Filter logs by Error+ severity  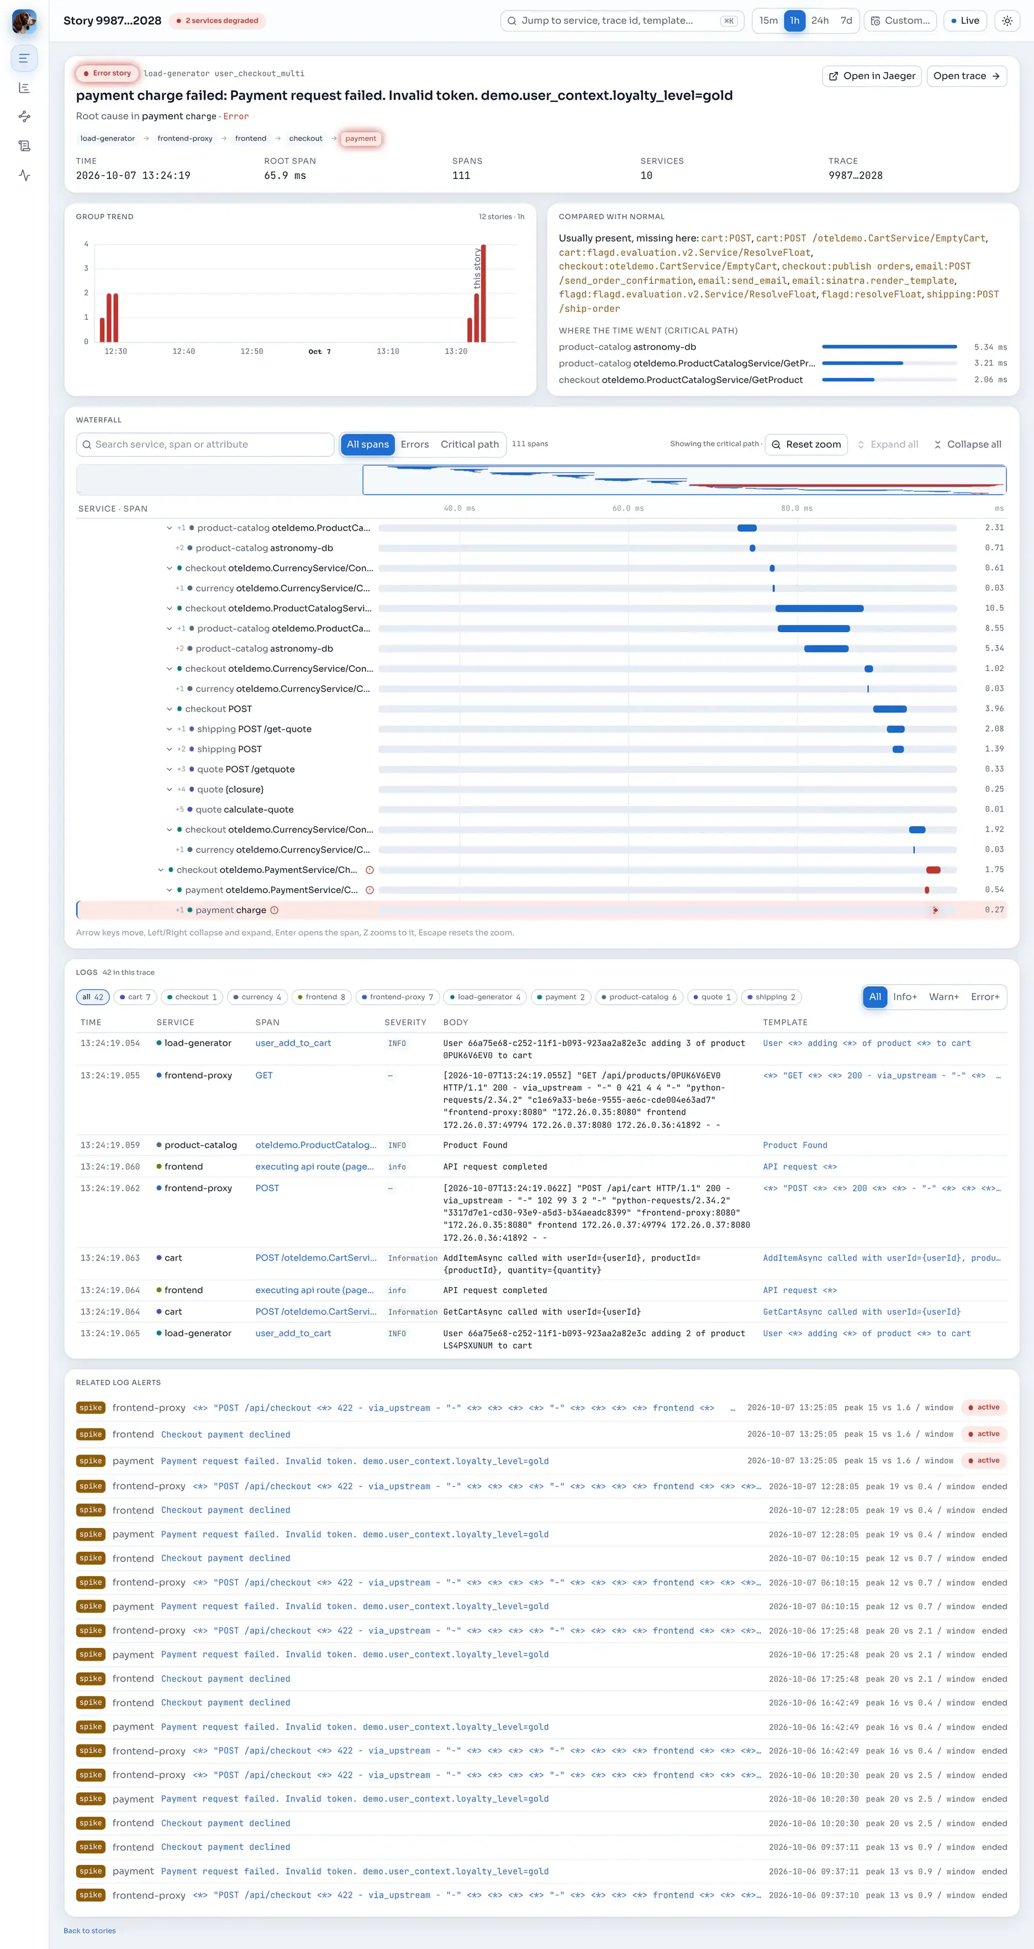985,997
